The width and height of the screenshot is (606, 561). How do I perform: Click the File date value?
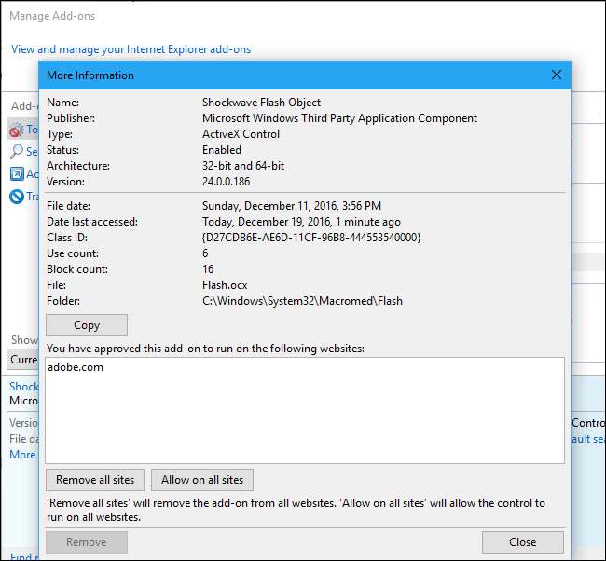[292, 206]
